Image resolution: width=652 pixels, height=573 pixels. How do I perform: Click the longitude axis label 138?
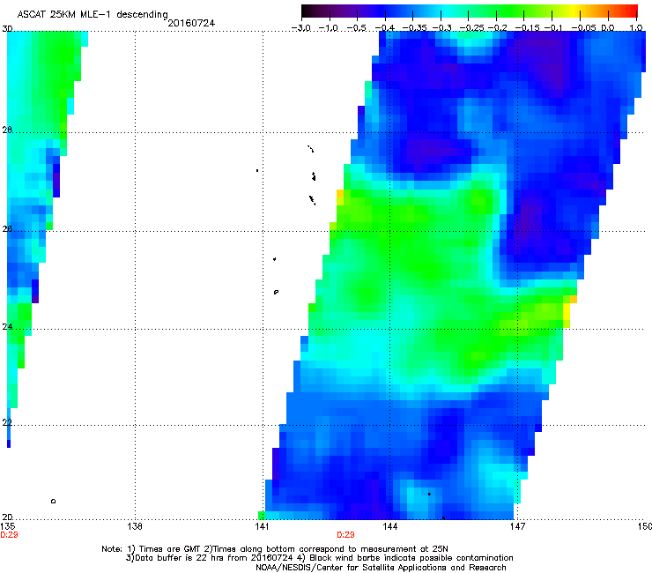click(135, 526)
